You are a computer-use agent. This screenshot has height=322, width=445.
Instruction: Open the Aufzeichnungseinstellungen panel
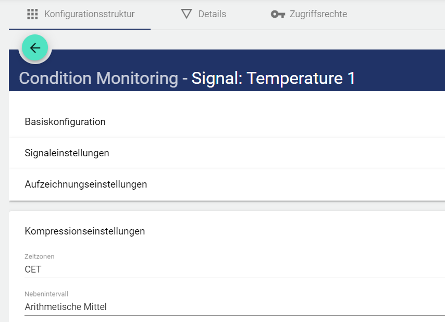pyautogui.click(x=86, y=184)
